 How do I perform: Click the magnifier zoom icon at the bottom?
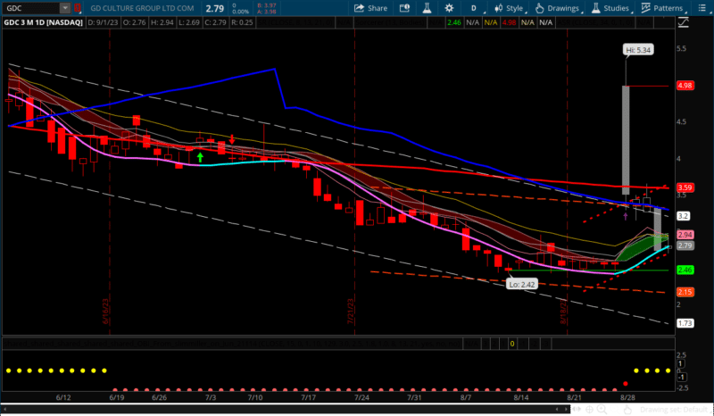coord(602,410)
